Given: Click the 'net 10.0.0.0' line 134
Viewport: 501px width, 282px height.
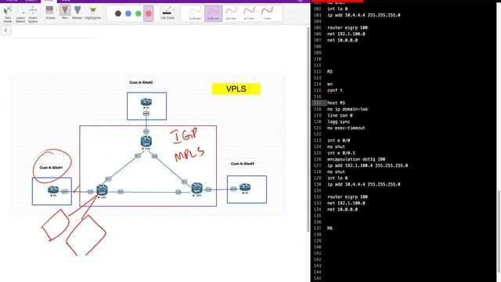Looking at the screenshot, I should tap(343, 209).
